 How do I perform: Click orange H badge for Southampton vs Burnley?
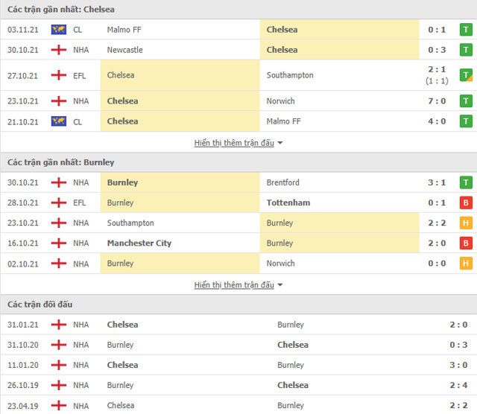click(467, 223)
